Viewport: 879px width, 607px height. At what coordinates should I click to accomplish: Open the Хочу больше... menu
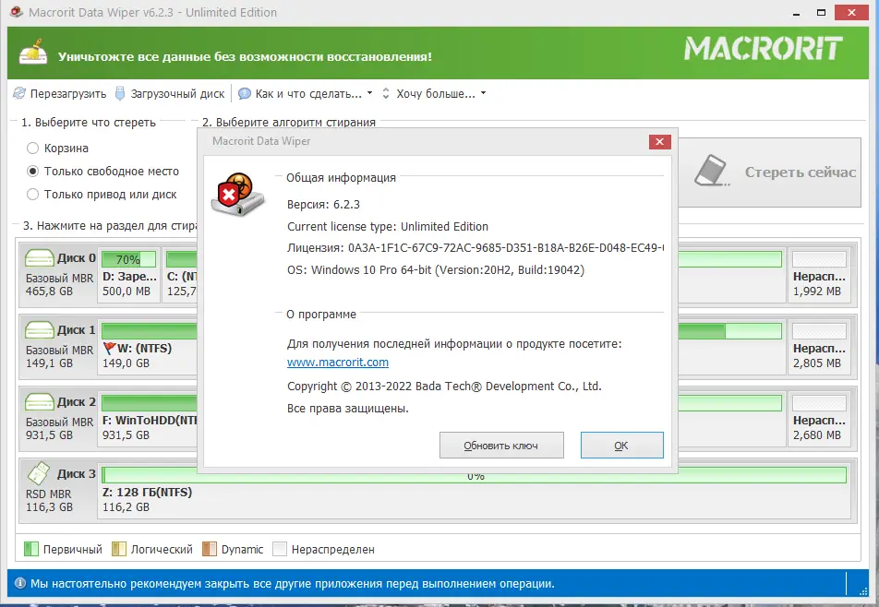click(434, 93)
